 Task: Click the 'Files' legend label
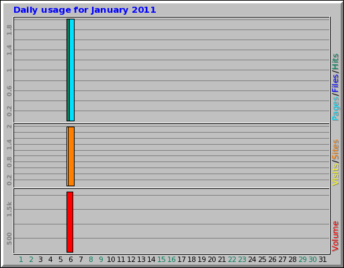click(335, 83)
